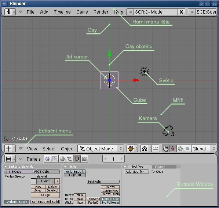
Task: Click the Delete material button
Action: pyautogui.click(x=52, y=187)
